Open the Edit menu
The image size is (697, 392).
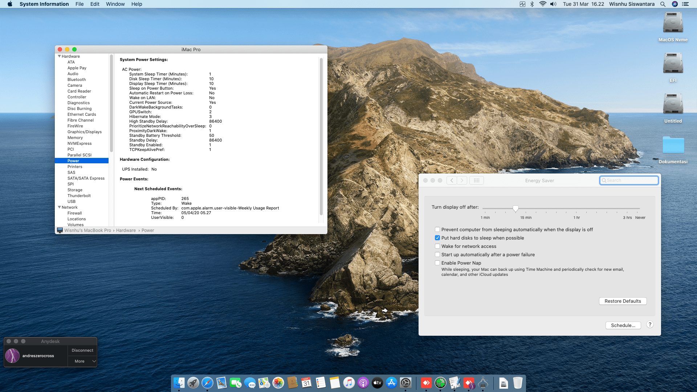click(95, 4)
